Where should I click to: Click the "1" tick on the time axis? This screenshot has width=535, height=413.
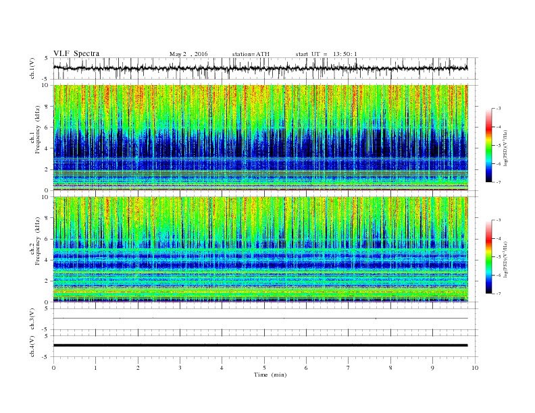pos(95,368)
